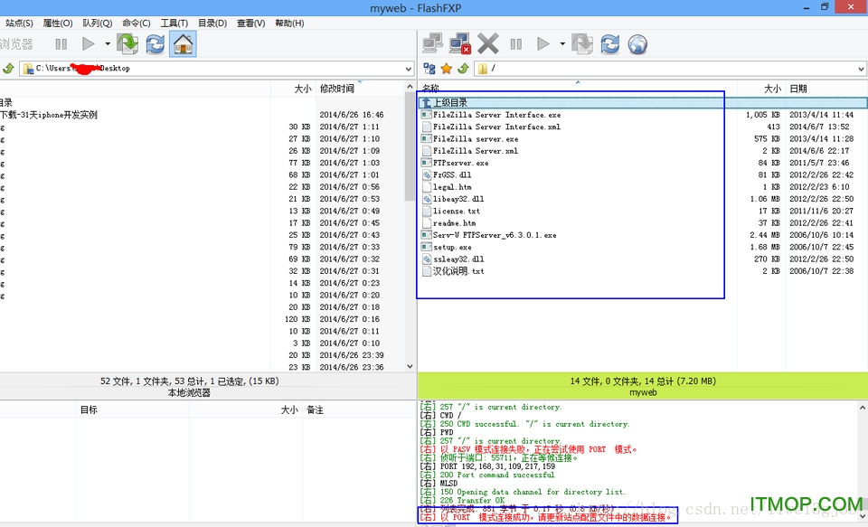Refresh the remote directory listing
The image size is (868, 527).
click(x=610, y=43)
